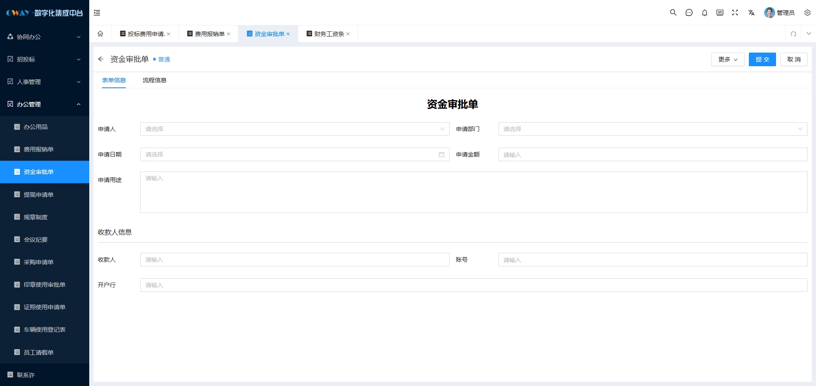Switch to the 流程信息 tab
The image size is (816, 386).
154,80
